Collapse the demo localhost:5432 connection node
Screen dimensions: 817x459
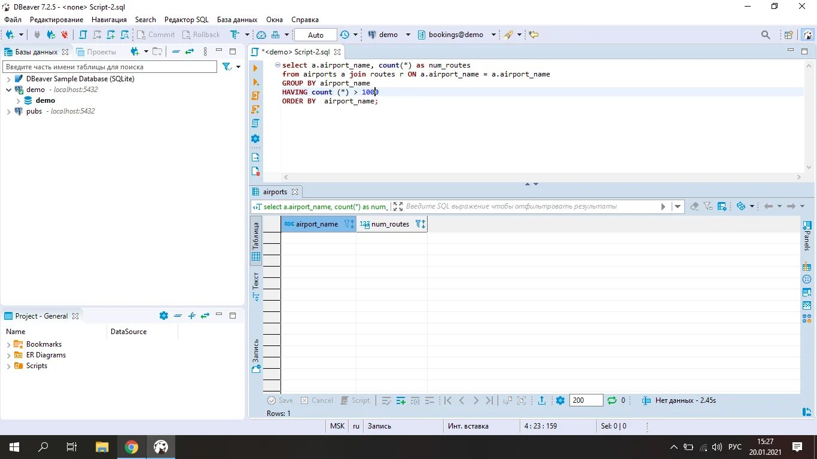click(9, 90)
